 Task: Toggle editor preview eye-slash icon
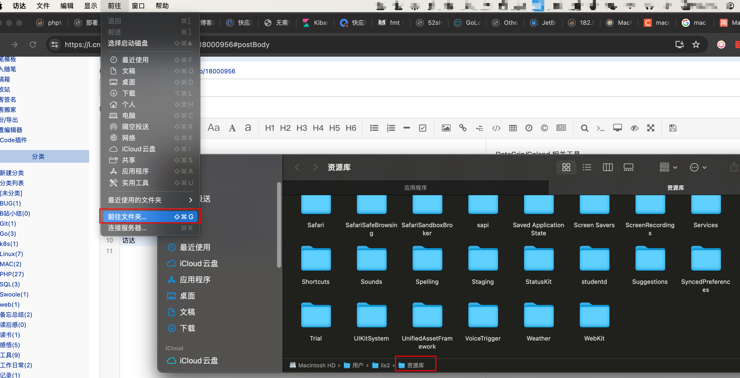point(634,128)
